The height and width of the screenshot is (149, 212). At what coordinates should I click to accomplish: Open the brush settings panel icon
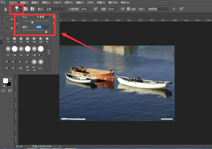[26, 9]
